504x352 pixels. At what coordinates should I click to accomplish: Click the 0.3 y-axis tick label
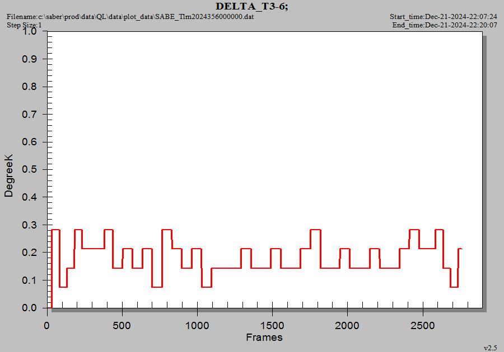pyautogui.click(x=29, y=225)
